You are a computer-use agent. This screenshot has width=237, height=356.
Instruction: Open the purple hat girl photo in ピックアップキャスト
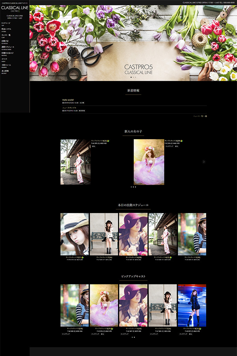134,305
